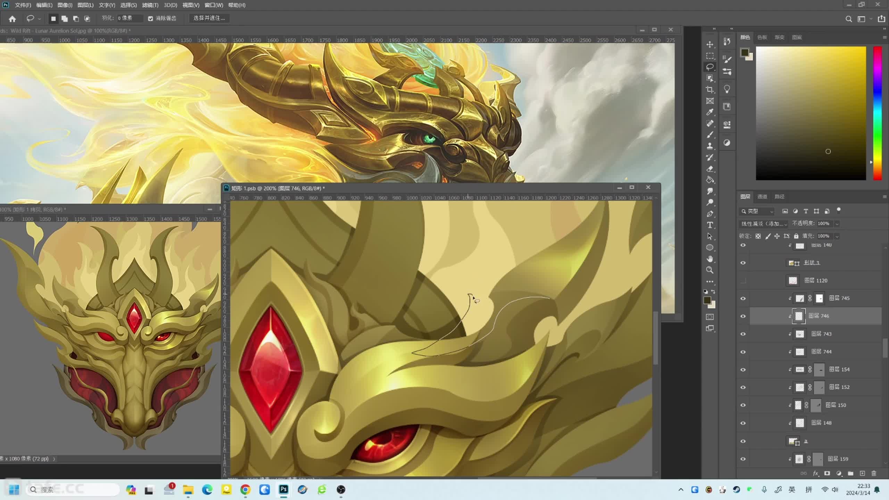Open the Learn lightbulb panel icon
This screenshot has width=889, height=500.
727,89
